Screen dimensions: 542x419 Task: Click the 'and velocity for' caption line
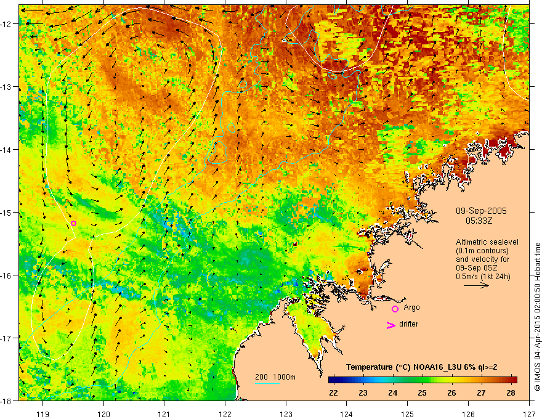(482, 259)
